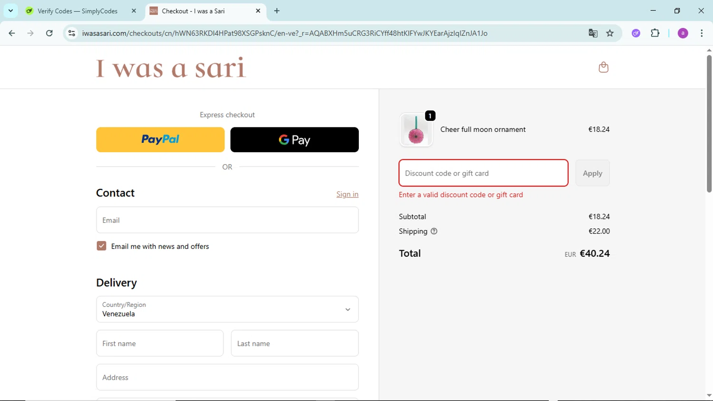Click the Delivery heading
This screenshot has height=401, width=713.
click(116, 283)
